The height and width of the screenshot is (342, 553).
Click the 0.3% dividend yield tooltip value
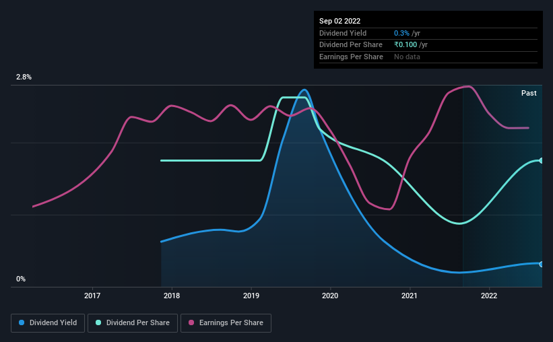tap(401, 33)
